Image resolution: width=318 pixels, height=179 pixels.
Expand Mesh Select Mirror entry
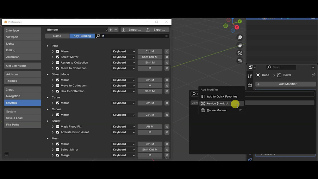coord(53,150)
